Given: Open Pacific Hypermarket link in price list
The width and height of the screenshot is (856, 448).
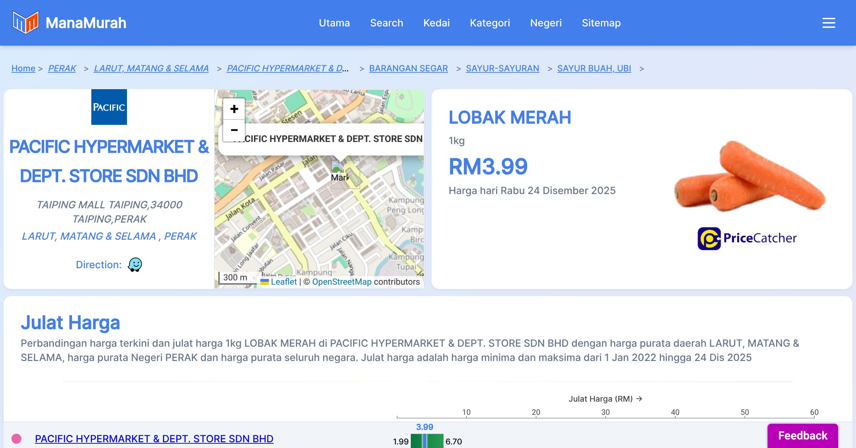Looking at the screenshot, I should [x=154, y=438].
